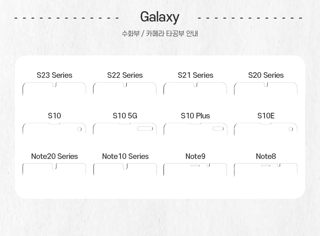Screen dimensions: 320x236
Task: Choose the S21 Series label
Action: [x=195, y=75]
